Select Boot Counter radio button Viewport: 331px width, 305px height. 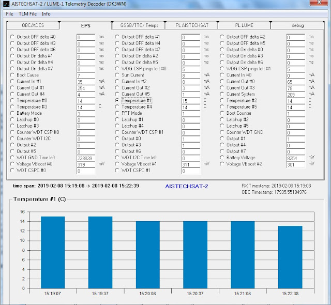[222, 113]
